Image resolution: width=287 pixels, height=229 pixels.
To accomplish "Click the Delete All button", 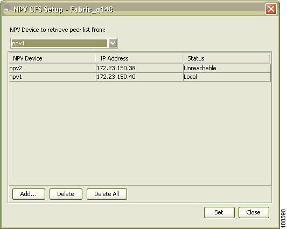I will [107, 194].
